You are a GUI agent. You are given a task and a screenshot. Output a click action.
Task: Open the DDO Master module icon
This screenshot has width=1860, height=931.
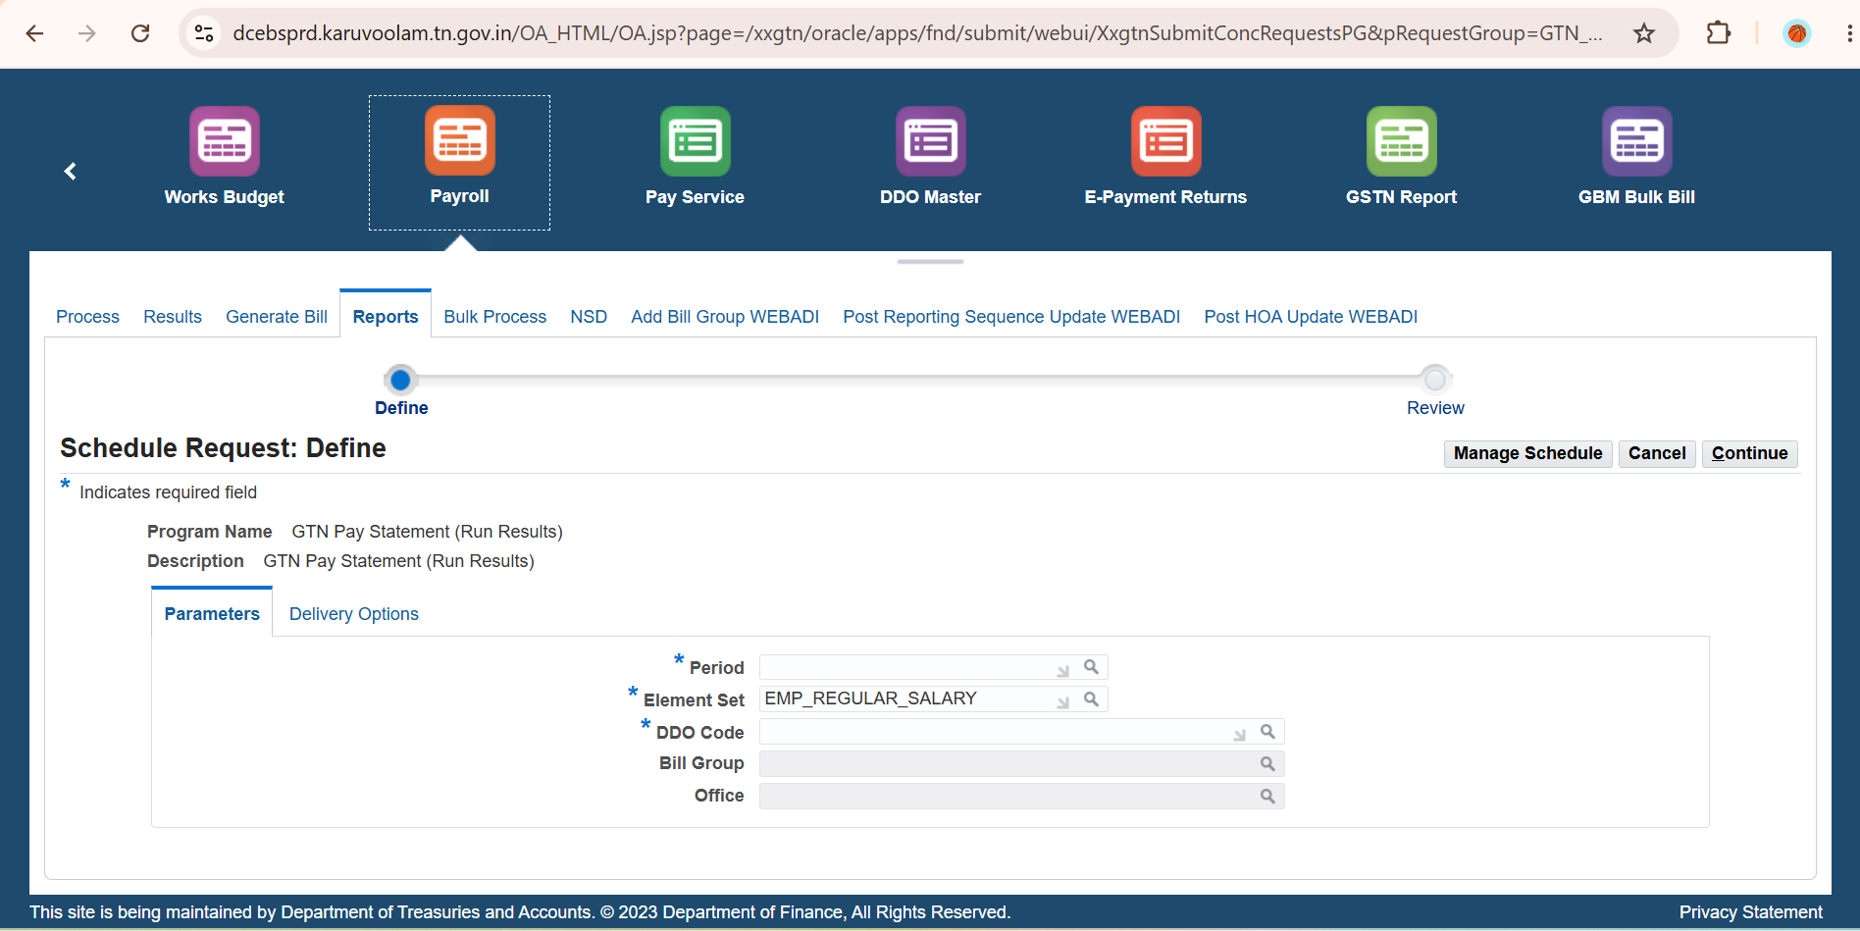tap(931, 141)
